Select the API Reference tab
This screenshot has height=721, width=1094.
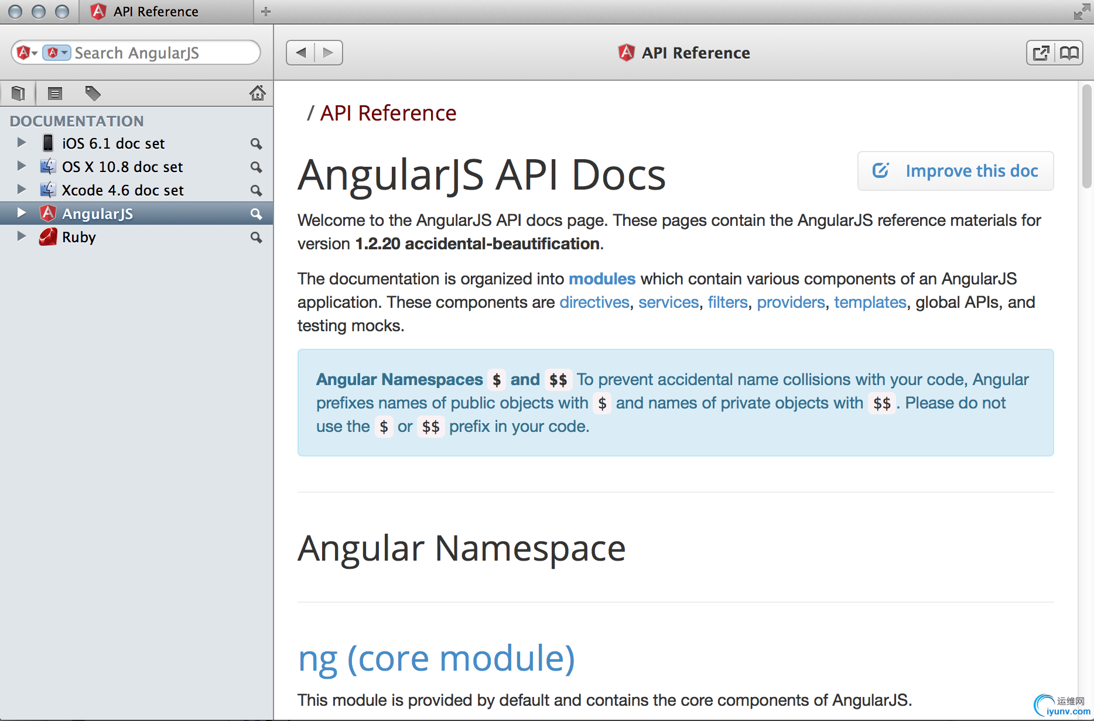pyautogui.click(x=155, y=12)
